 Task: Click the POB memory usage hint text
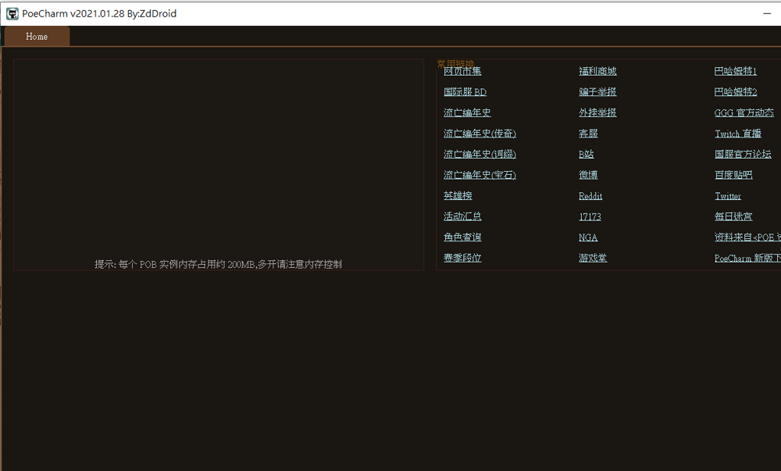[x=218, y=264]
